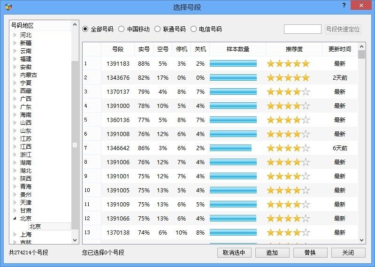
Task: Expand the 上海 tree node
Action: click(x=15, y=234)
